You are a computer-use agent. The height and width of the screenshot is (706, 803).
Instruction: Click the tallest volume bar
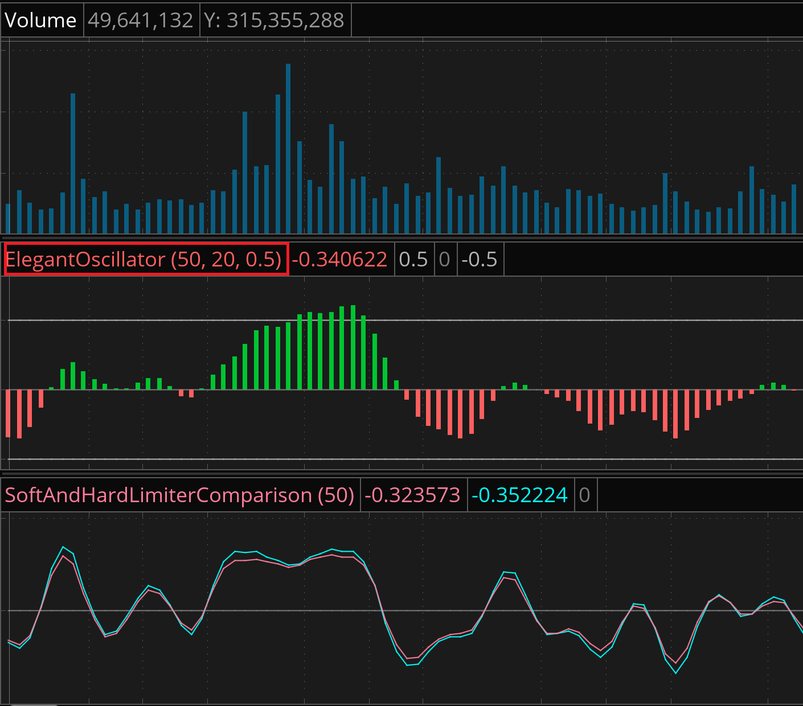click(x=288, y=148)
